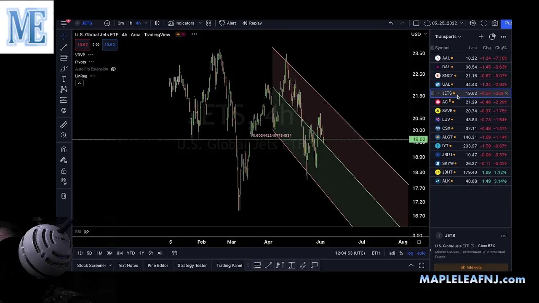
Task: Click the blue 19.62 buy price box
Action: point(109,45)
